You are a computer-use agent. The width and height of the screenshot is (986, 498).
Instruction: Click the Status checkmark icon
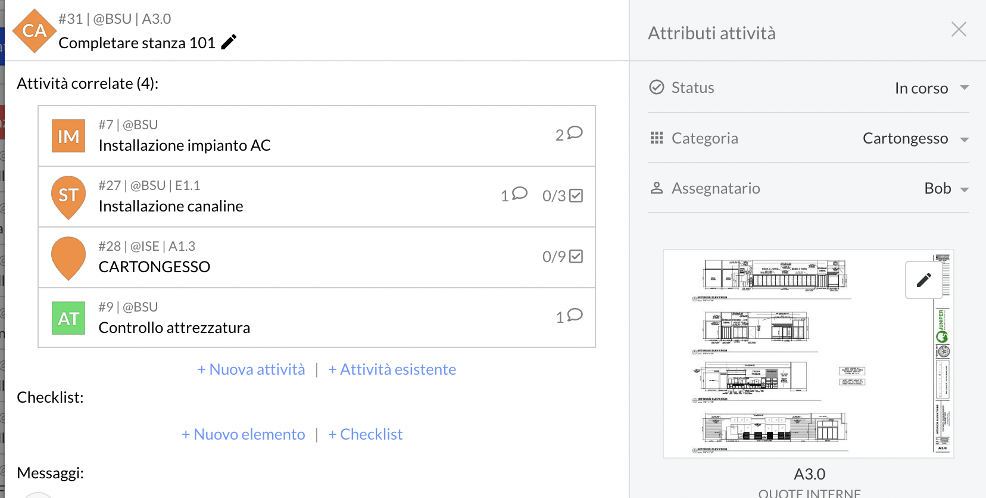point(657,88)
